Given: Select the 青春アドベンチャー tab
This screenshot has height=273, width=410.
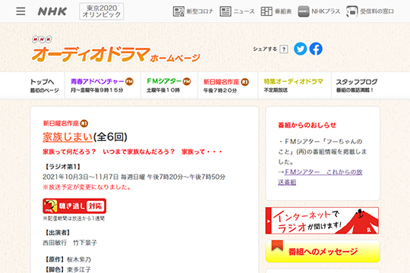Looking at the screenshot, I should (102, 86).
